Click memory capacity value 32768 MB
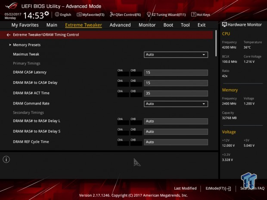267x200 pixels. [x=229, y=118]
